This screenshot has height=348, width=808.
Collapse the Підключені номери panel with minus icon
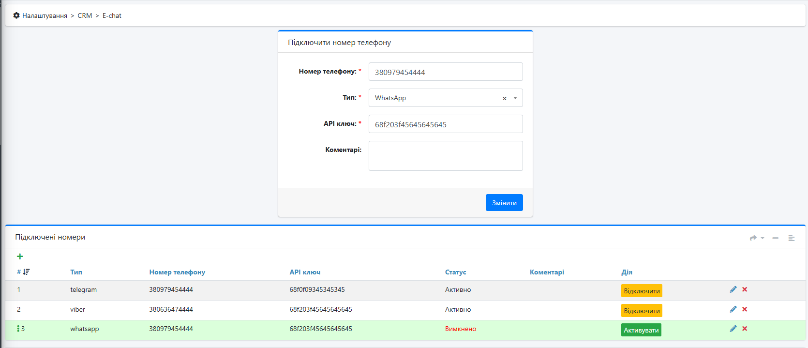(775, 238)
